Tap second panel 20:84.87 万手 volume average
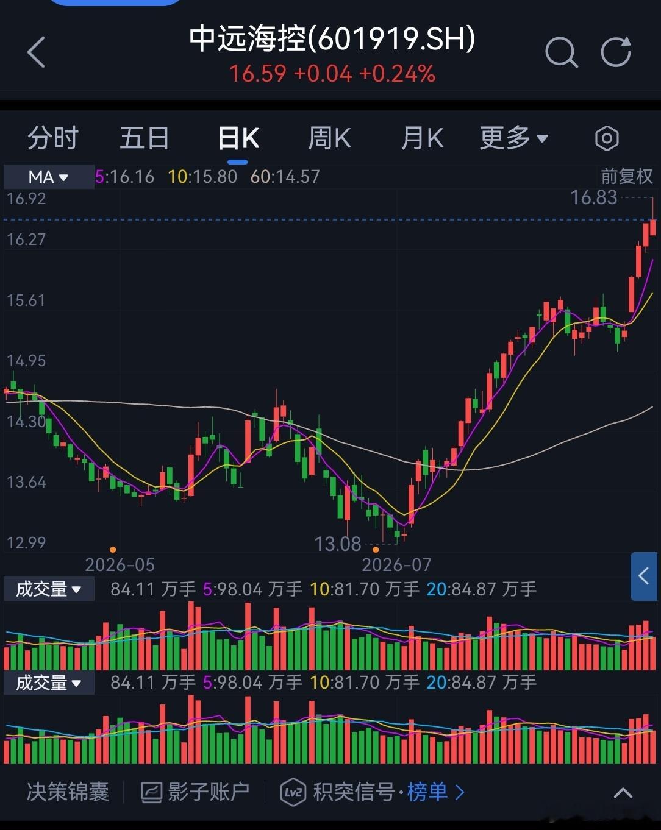This screenshot has height=830, width=661. tap(482, 683)
